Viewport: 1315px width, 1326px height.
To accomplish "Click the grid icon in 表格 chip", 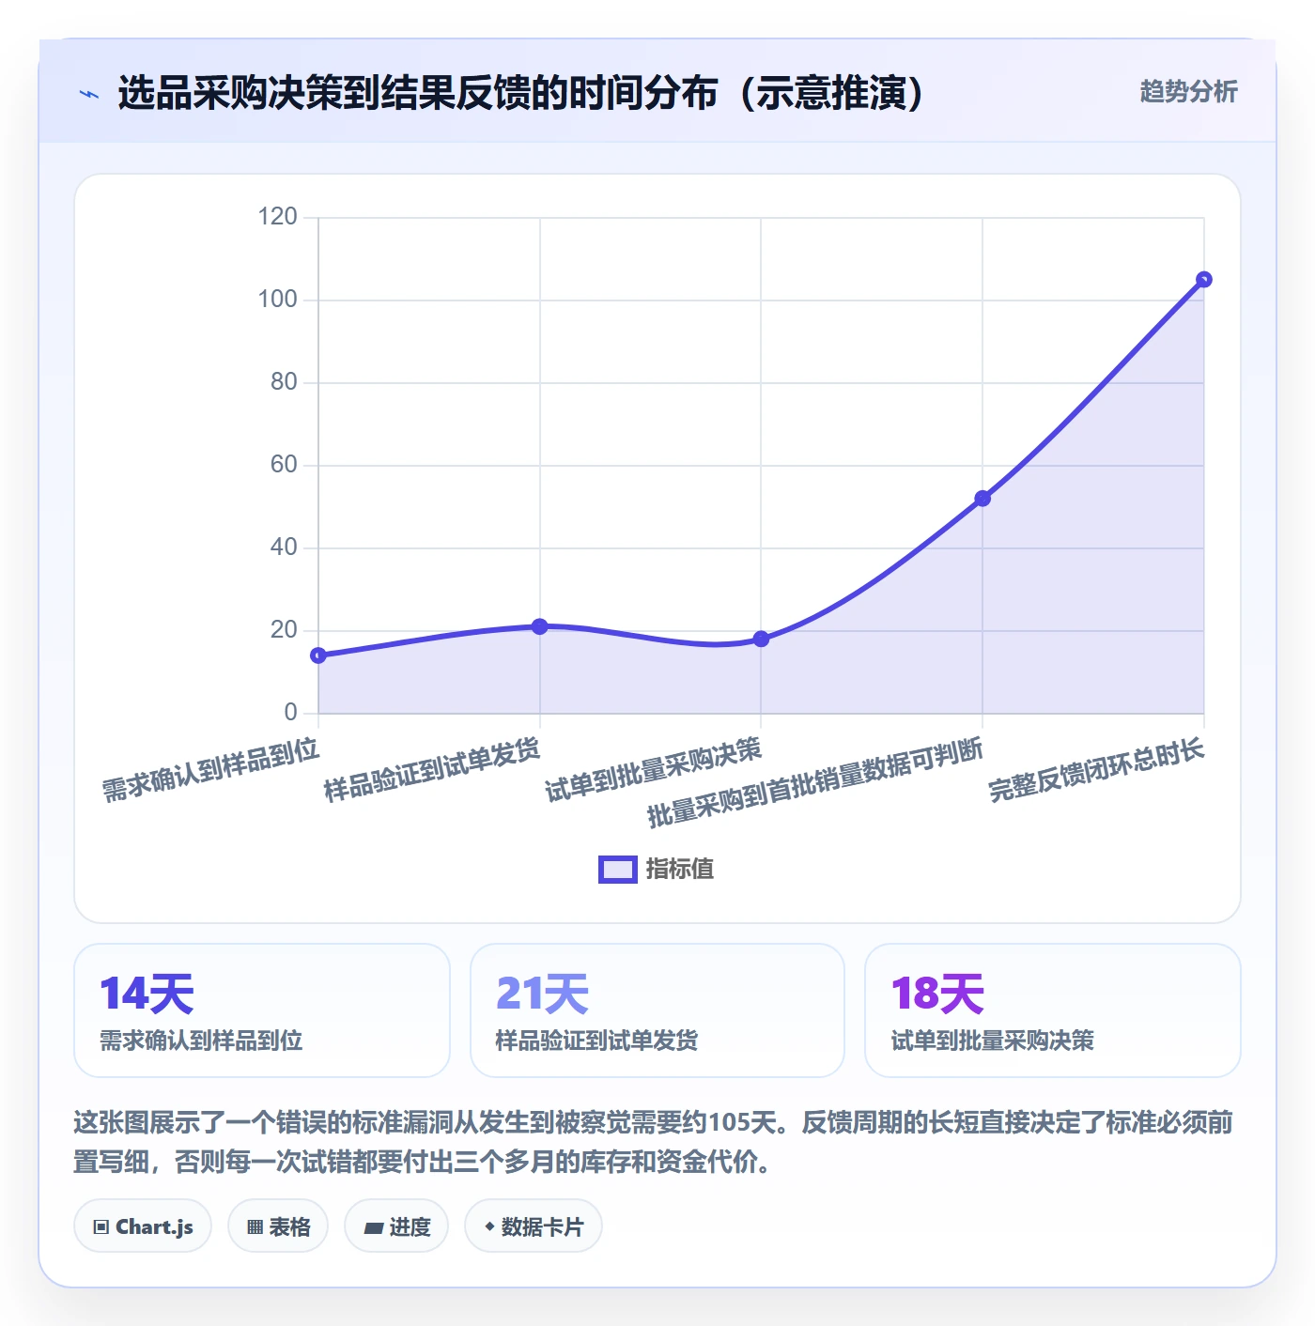I will click(255, 1227).
